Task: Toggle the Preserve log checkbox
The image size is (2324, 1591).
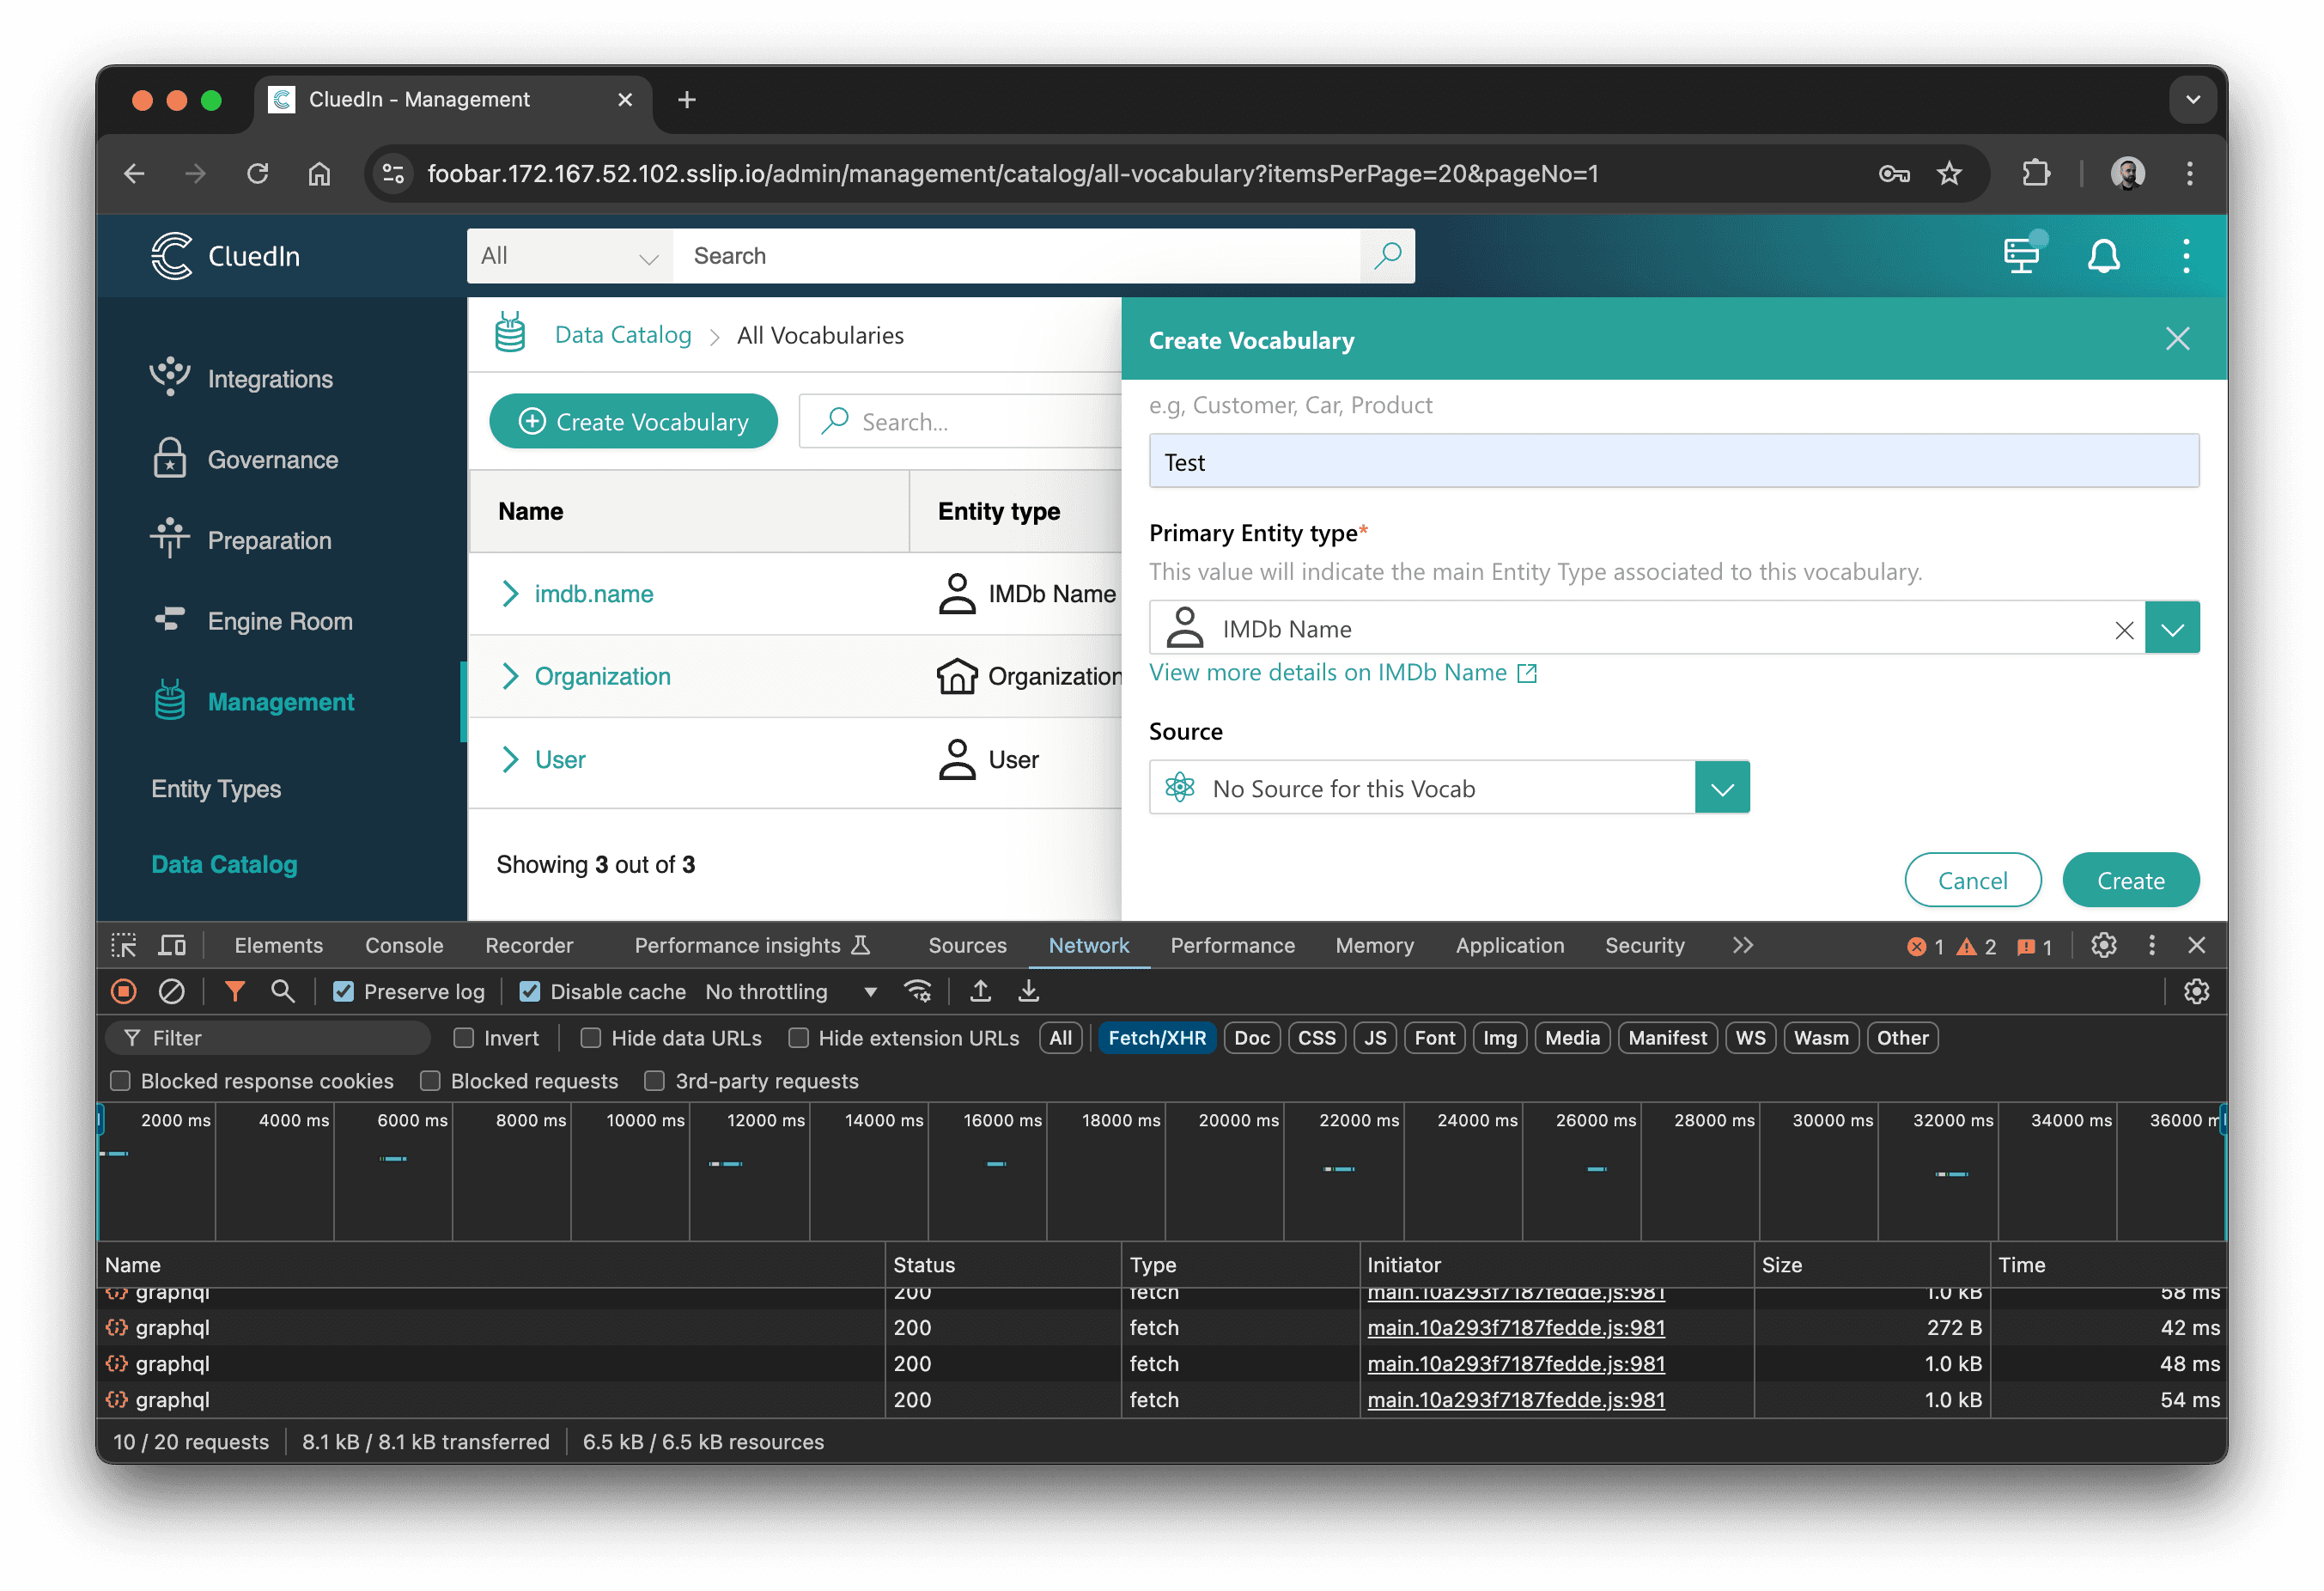Action: (x=343, y=992)
